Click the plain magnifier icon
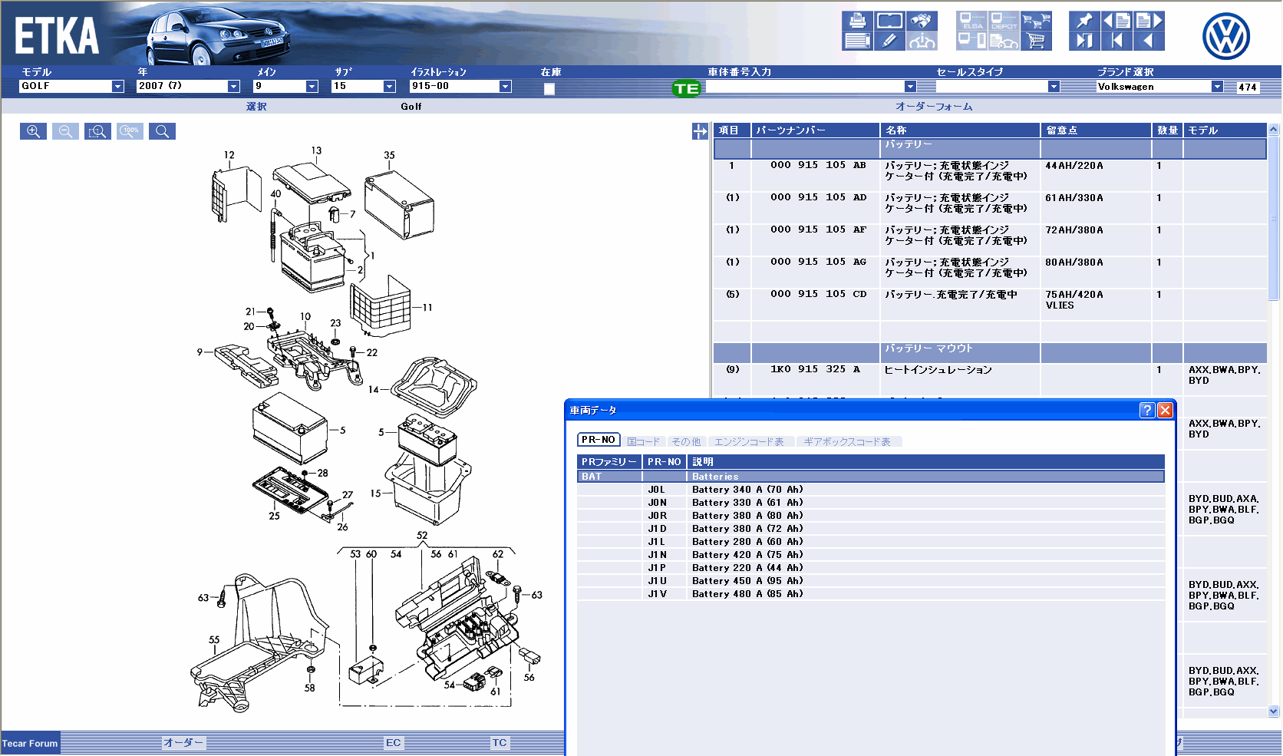 tap(162, 131)
